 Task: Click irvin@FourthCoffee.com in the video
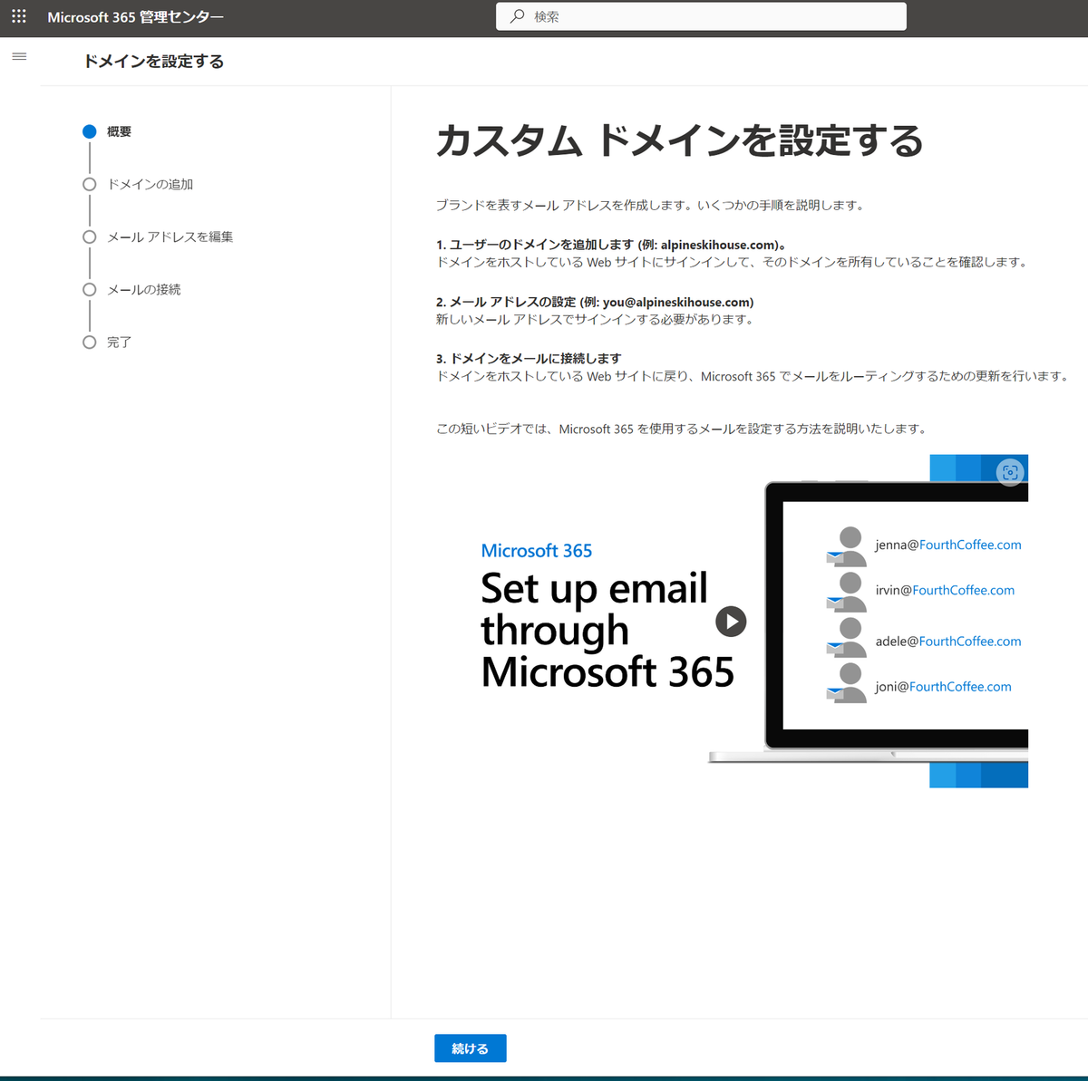coord(945,590)
